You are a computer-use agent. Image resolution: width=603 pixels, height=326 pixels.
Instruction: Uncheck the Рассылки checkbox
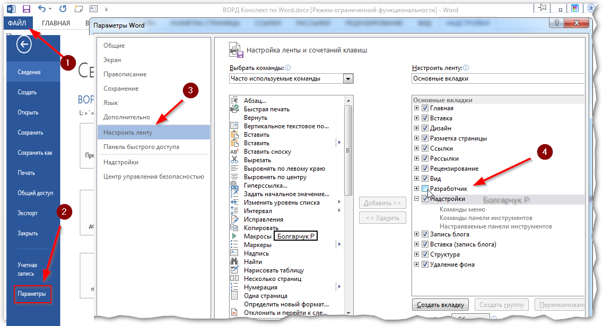click(x=425, y=158)
